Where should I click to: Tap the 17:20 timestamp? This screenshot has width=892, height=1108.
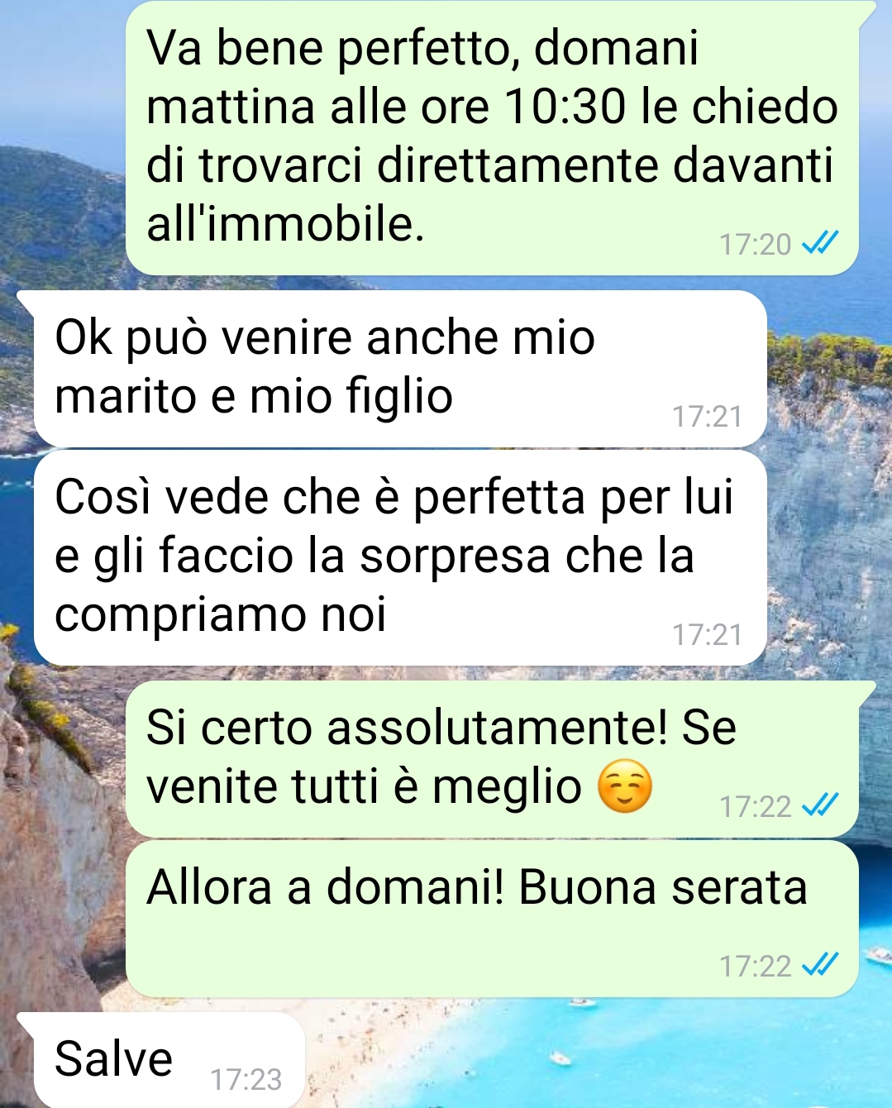click(x=755, y=245)
